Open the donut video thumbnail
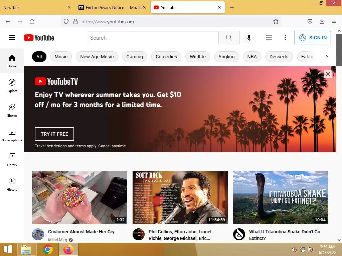 click(x=79, y=198)
